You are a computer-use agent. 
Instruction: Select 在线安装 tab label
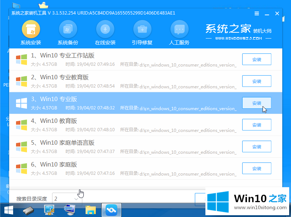pyautogui.click(x=105, y=43)
